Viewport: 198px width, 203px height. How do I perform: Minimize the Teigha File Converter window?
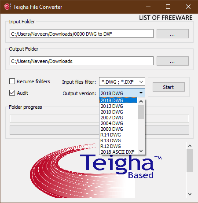point(148,7)
